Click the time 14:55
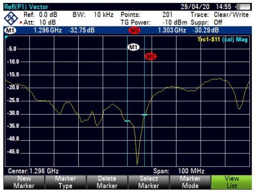This screenshot has height=193, width=256. (223, 7)
